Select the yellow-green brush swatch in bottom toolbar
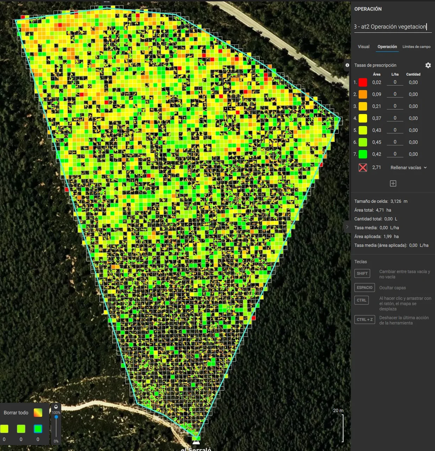The image size is (435, 451). pos(4,428)
